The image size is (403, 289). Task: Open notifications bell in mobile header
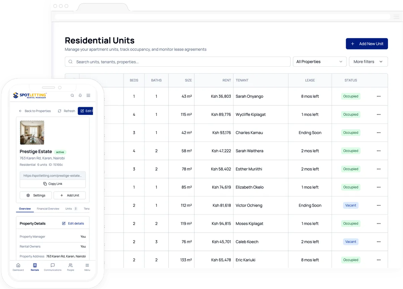80,95
